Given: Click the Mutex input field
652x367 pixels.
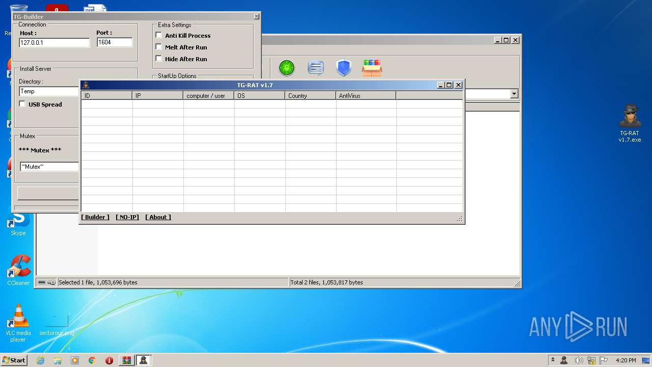Looking at the screenshot, I should [49, 167].
